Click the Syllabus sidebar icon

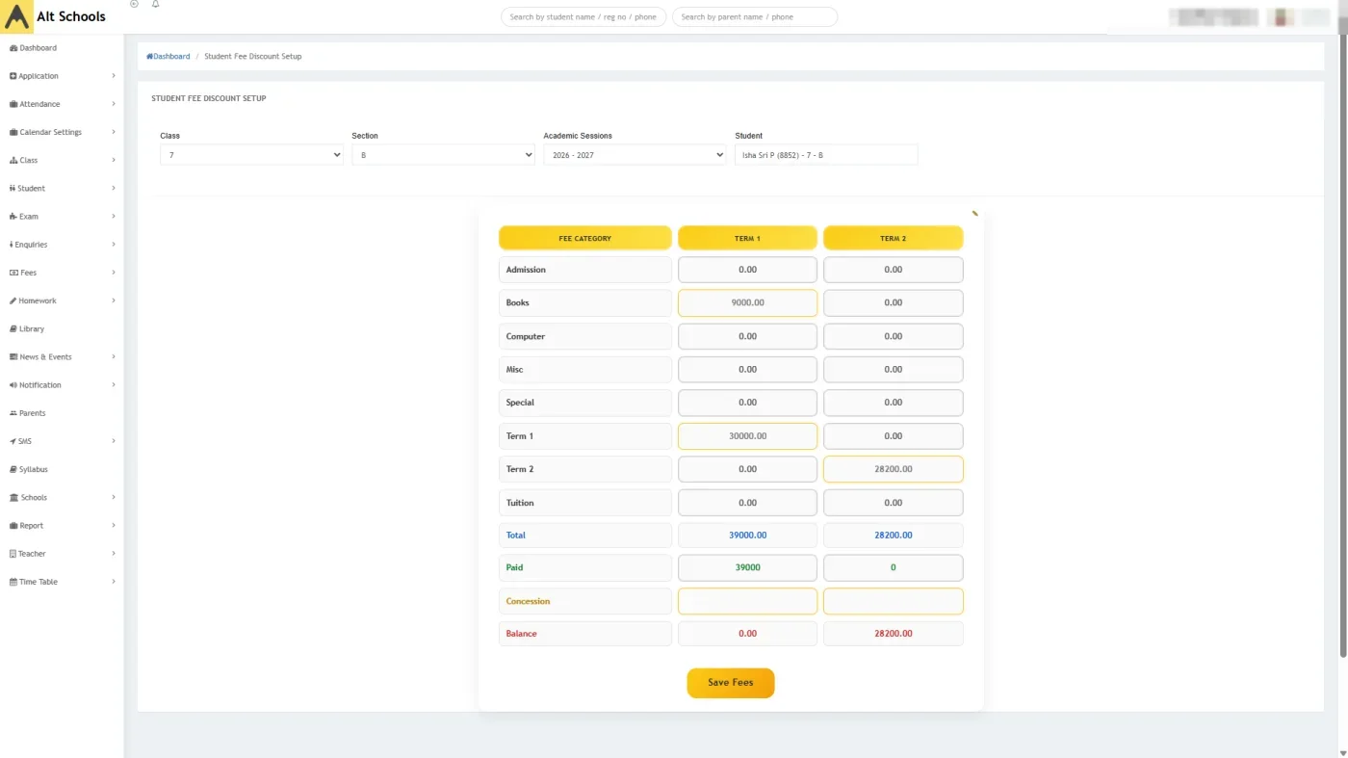[13, 470]
